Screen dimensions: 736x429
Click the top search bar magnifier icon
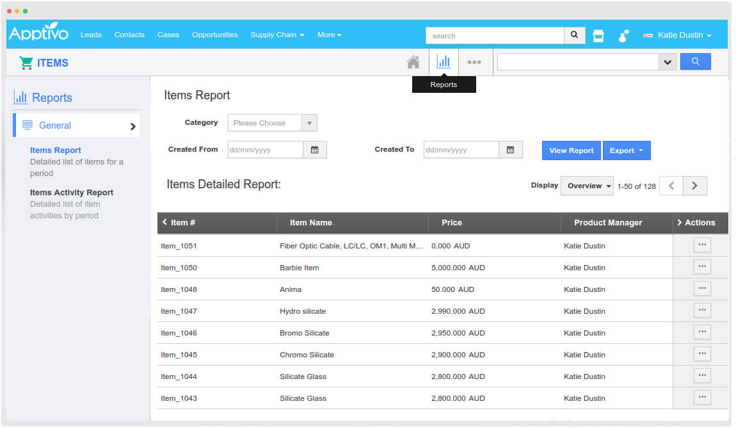(574, 35)
